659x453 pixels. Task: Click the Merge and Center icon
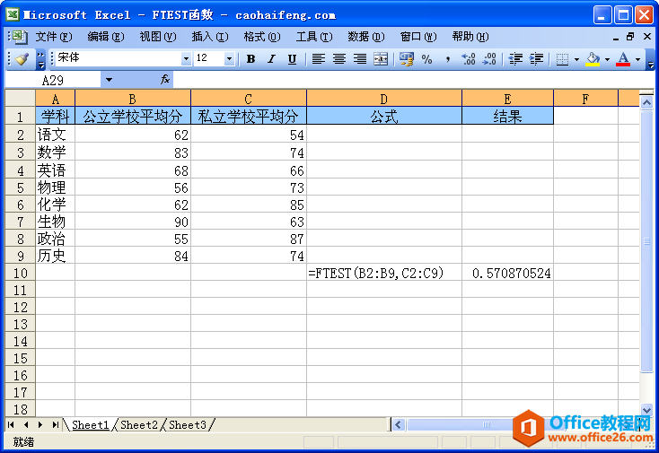(381, 59)
